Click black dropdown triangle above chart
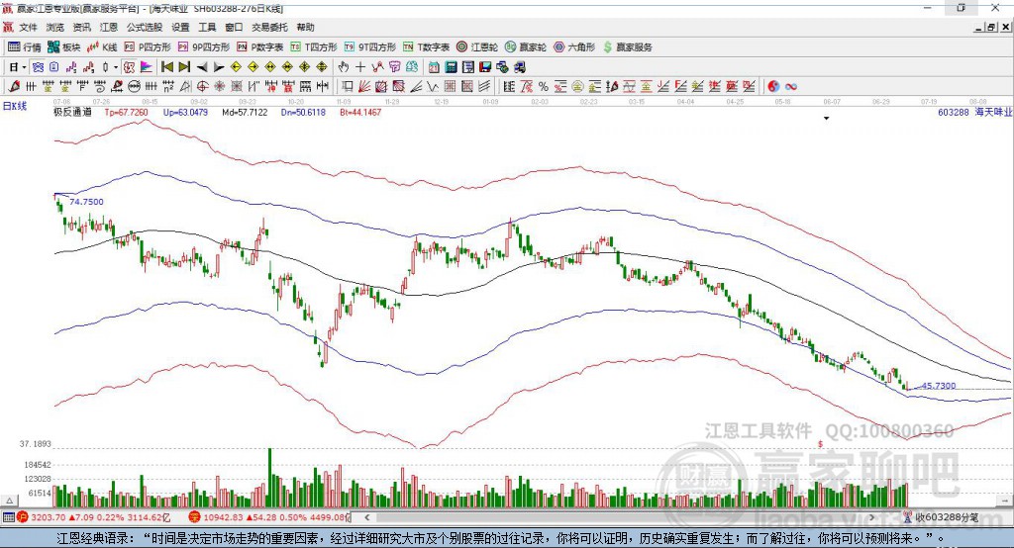 pyautogui.click(x=827, y=119)
